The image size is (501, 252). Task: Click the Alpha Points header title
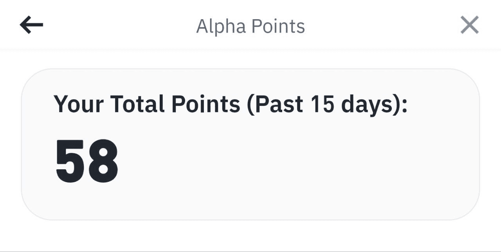tap(250, 26)
